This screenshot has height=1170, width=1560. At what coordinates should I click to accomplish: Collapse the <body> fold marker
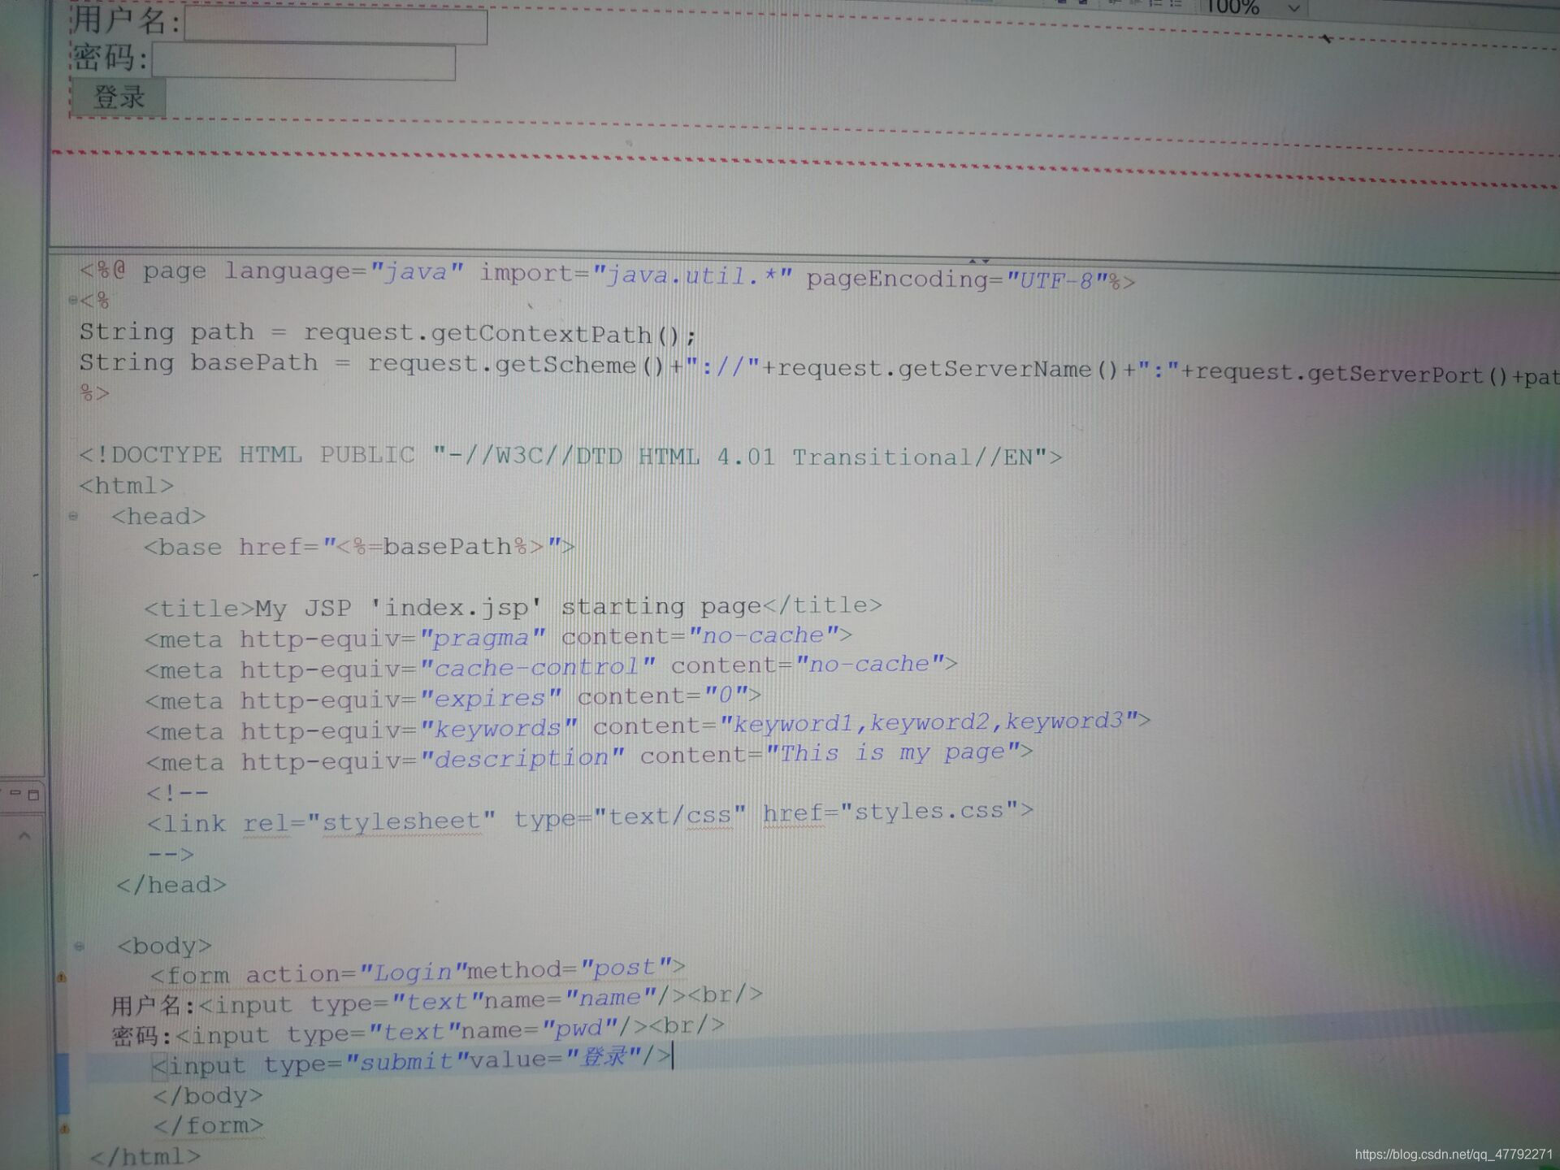click(x=79, y=946)
